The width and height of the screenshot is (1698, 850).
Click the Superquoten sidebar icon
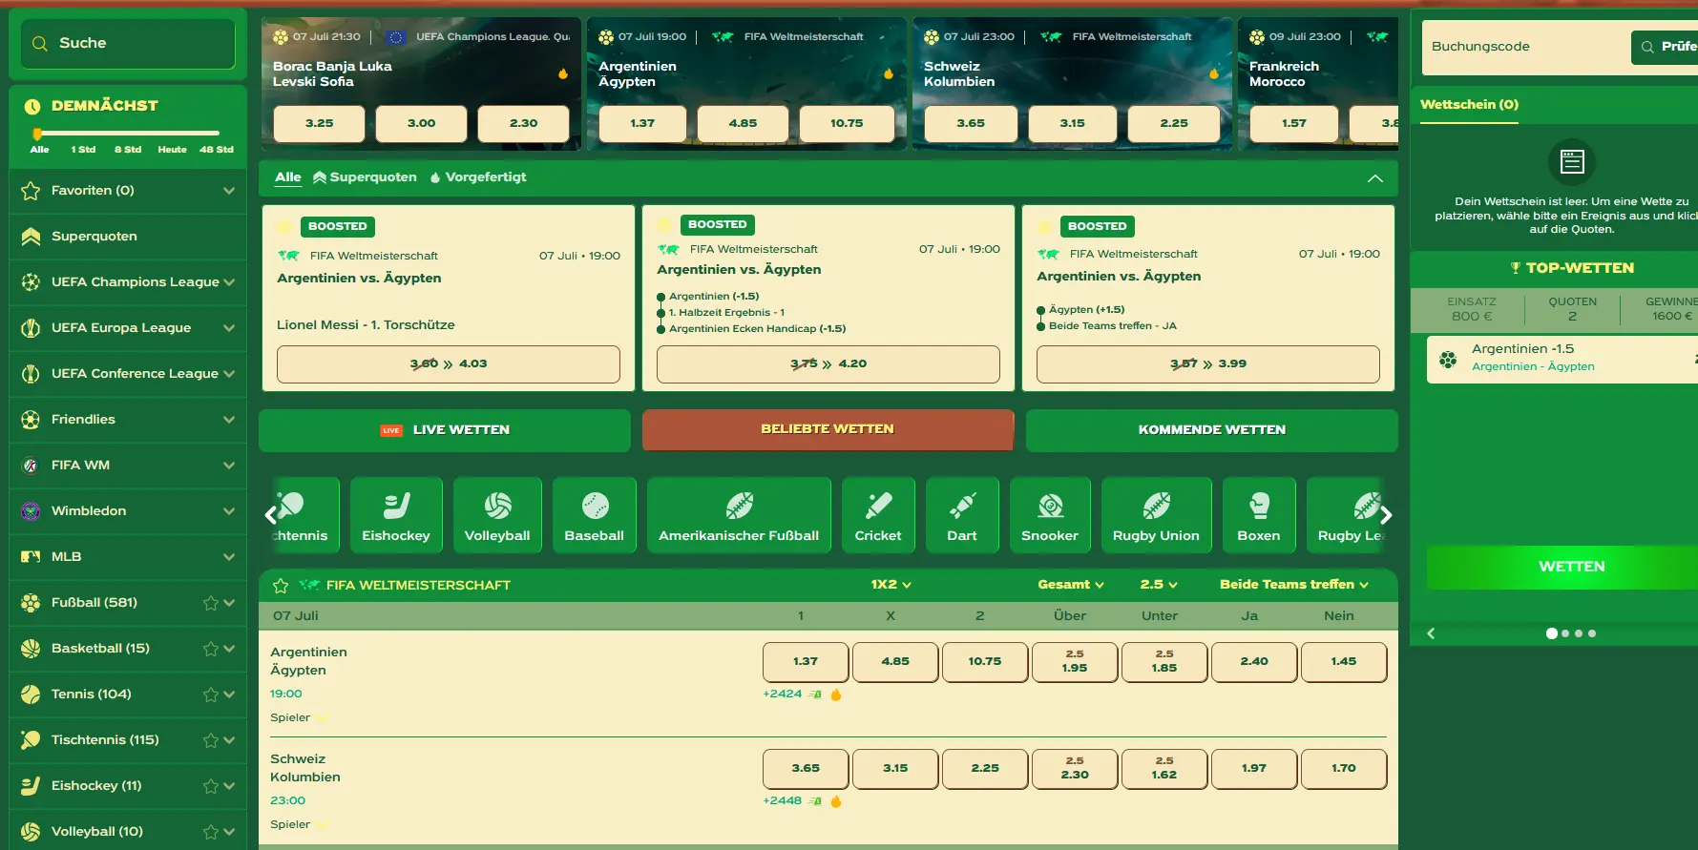tap(31, 237)
